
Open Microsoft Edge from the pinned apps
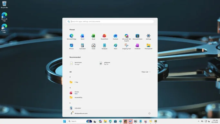coord(72,37)
